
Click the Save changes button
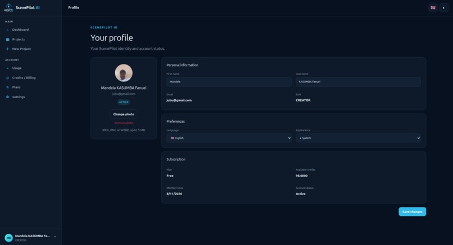pos(413,212)
